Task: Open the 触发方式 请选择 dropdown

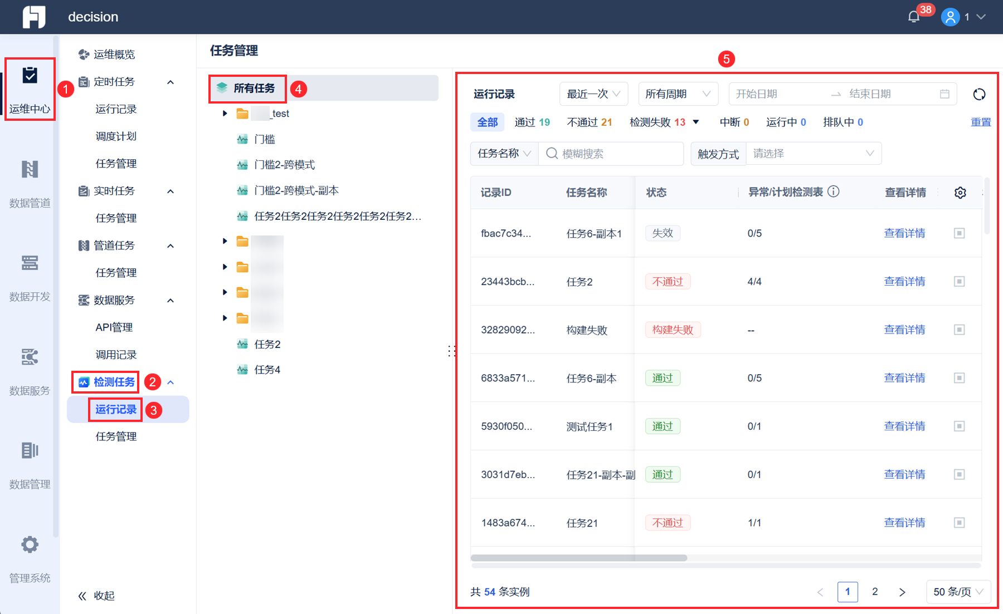Action: pos(814,154)
